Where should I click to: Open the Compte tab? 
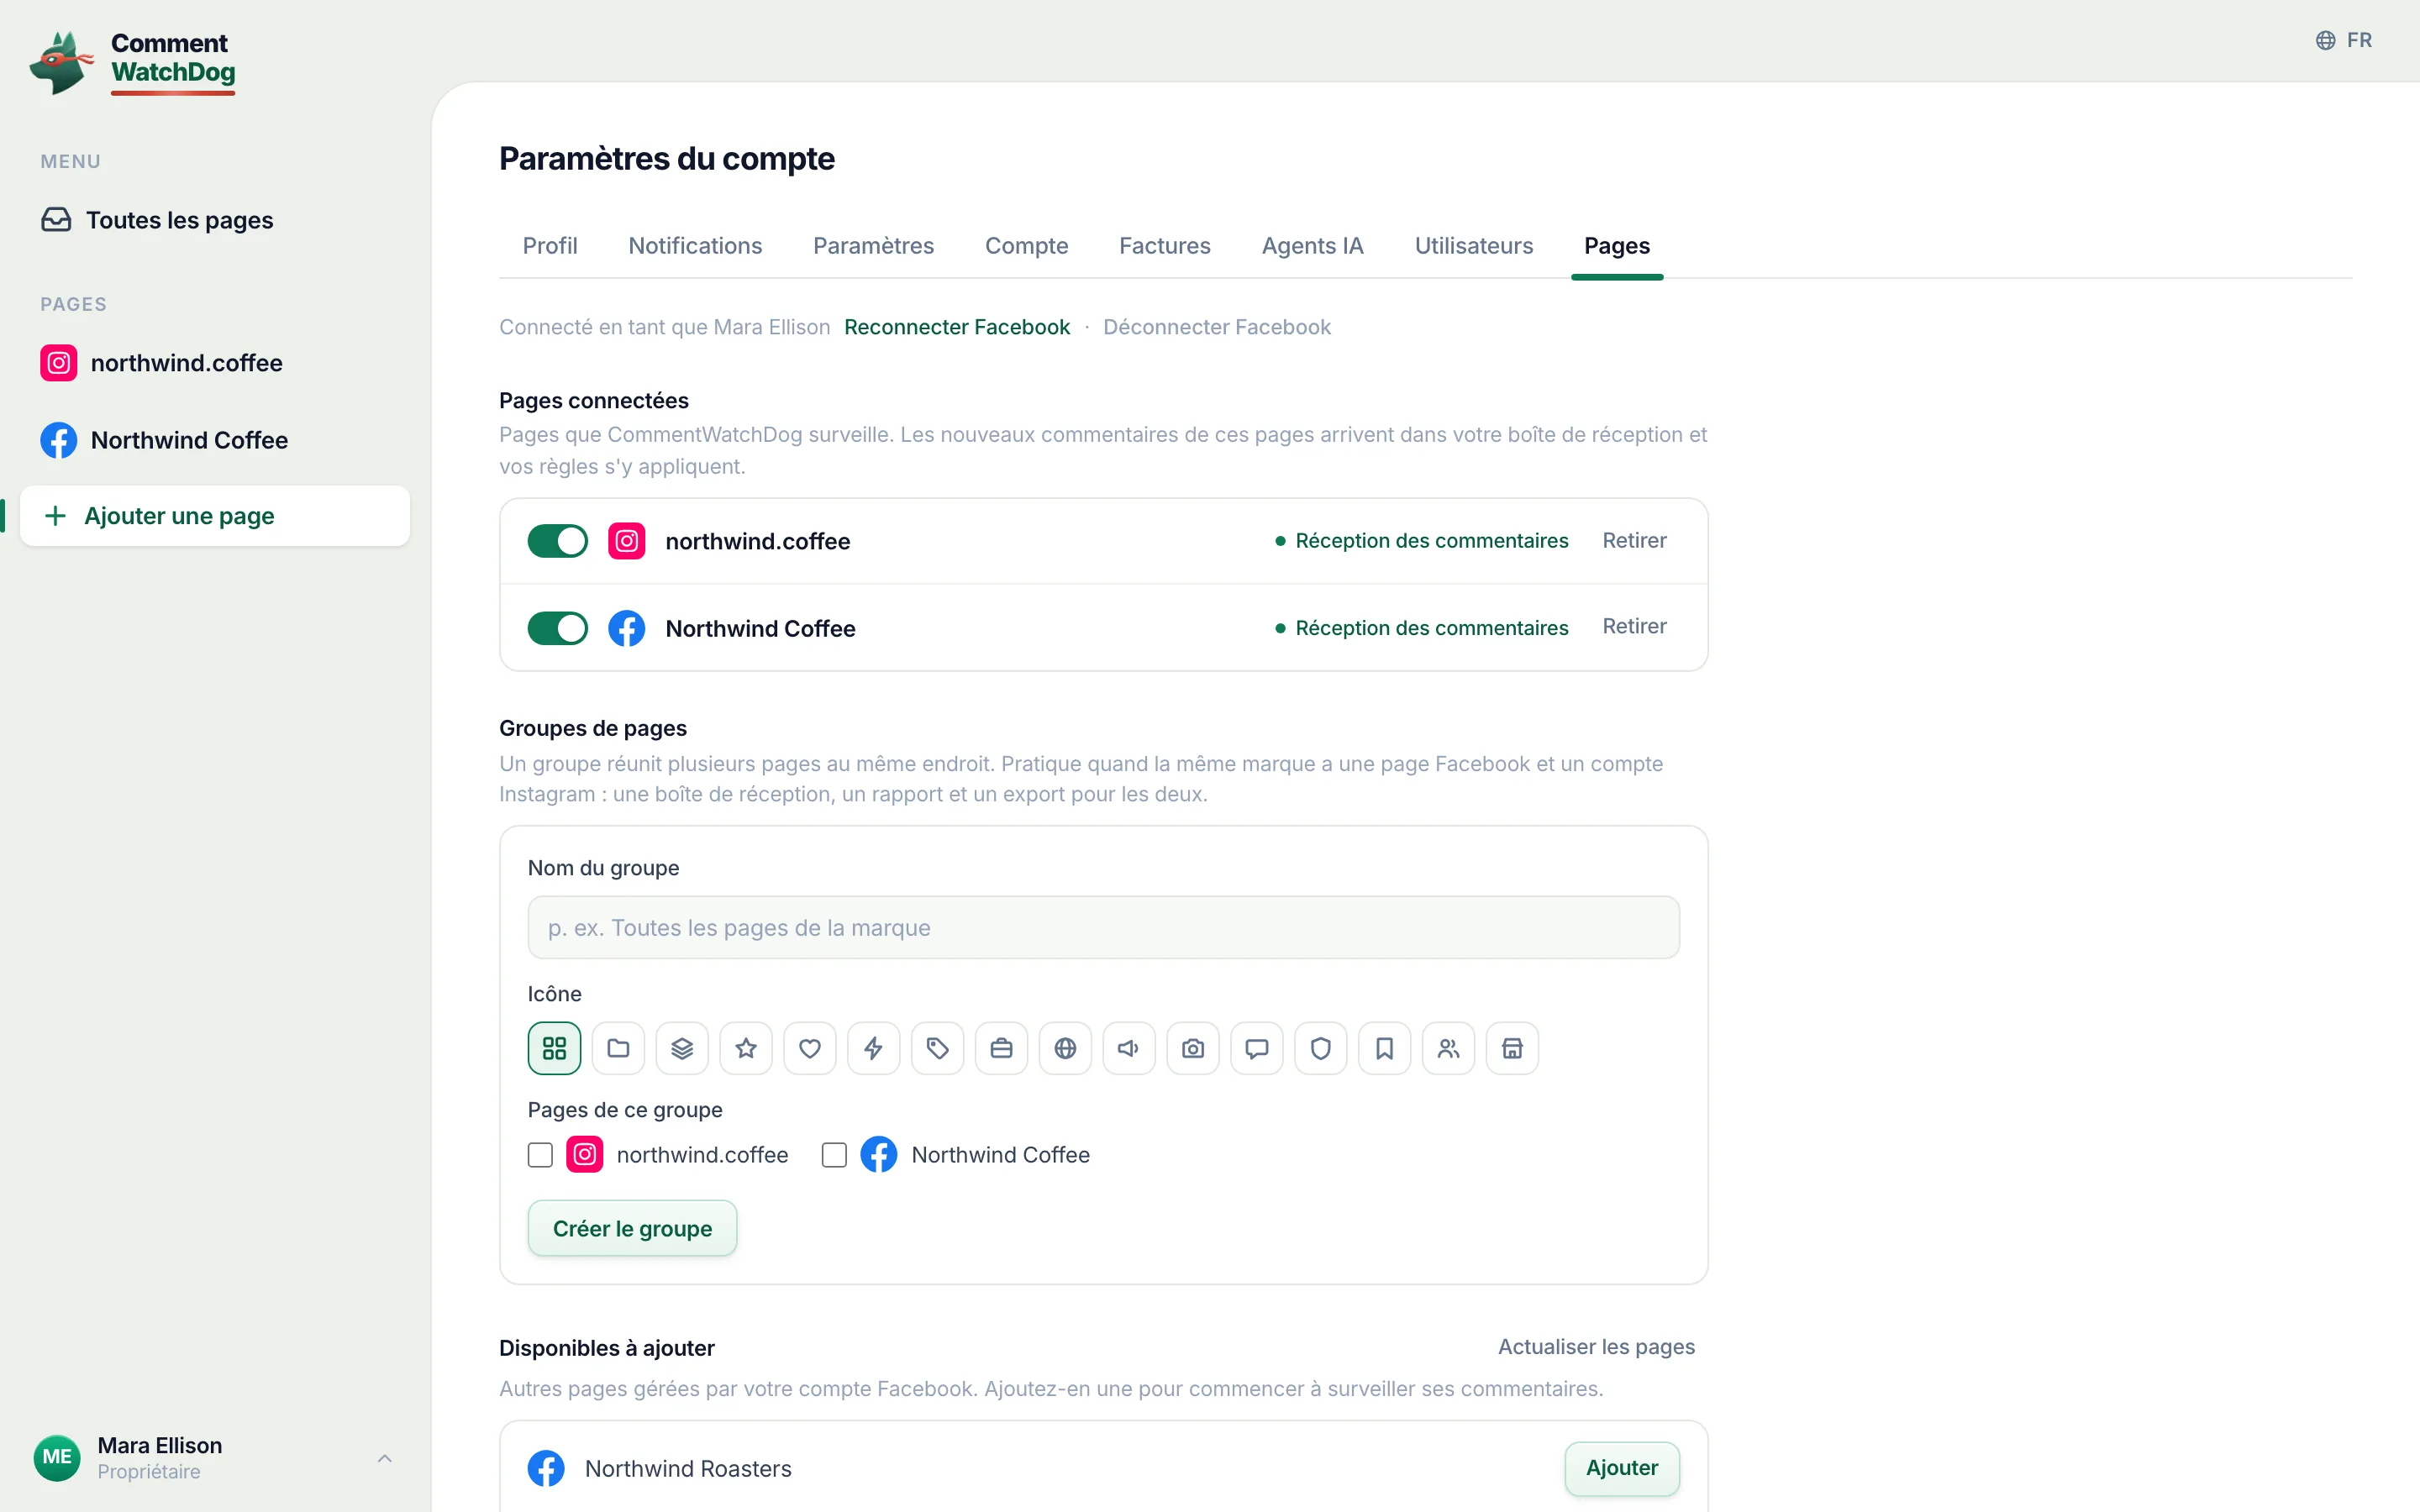tap(1027, 246)
